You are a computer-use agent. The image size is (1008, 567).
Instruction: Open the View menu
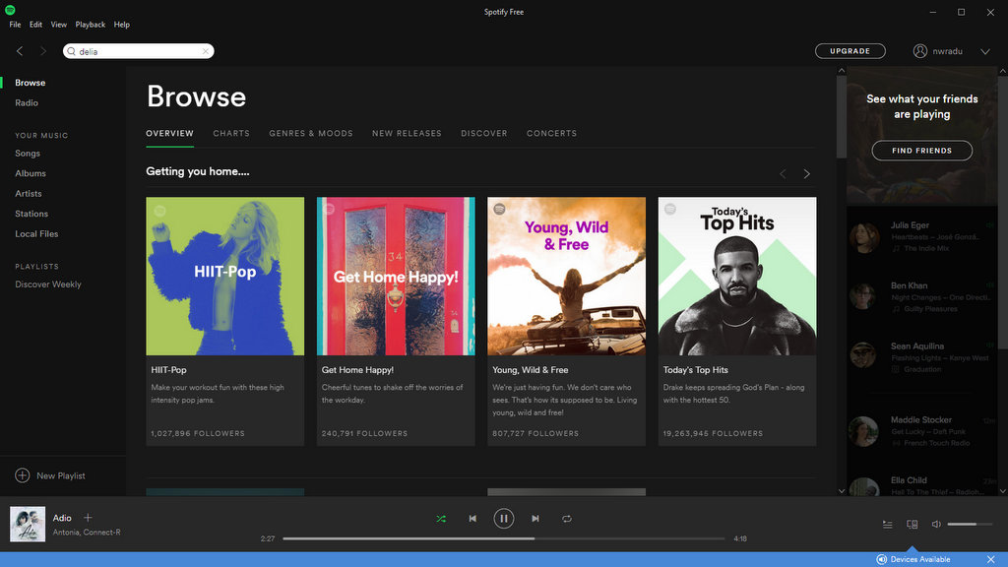tap(58, 25)
